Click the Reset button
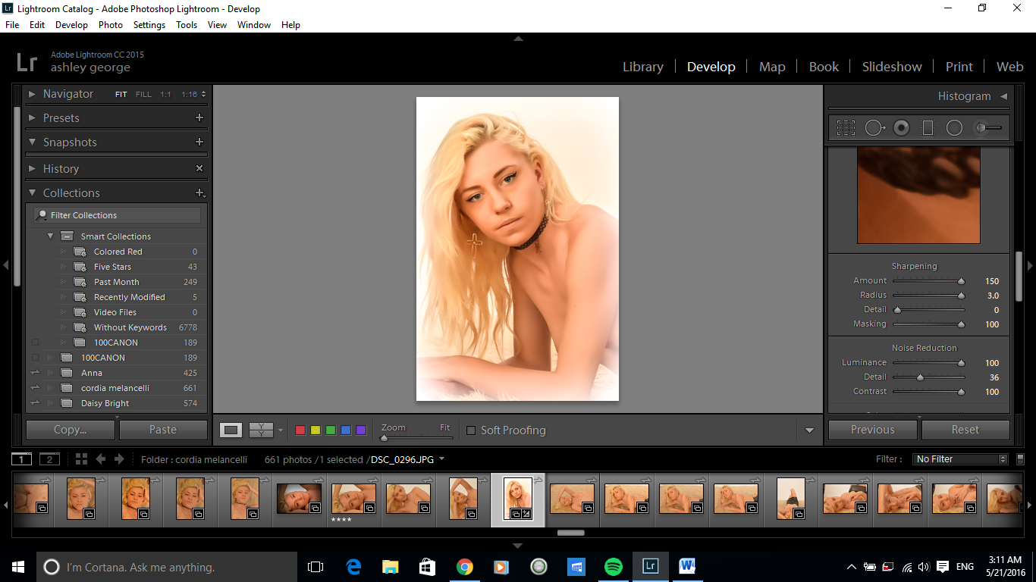Screen dimensions: 1036x582 (965, 430)
